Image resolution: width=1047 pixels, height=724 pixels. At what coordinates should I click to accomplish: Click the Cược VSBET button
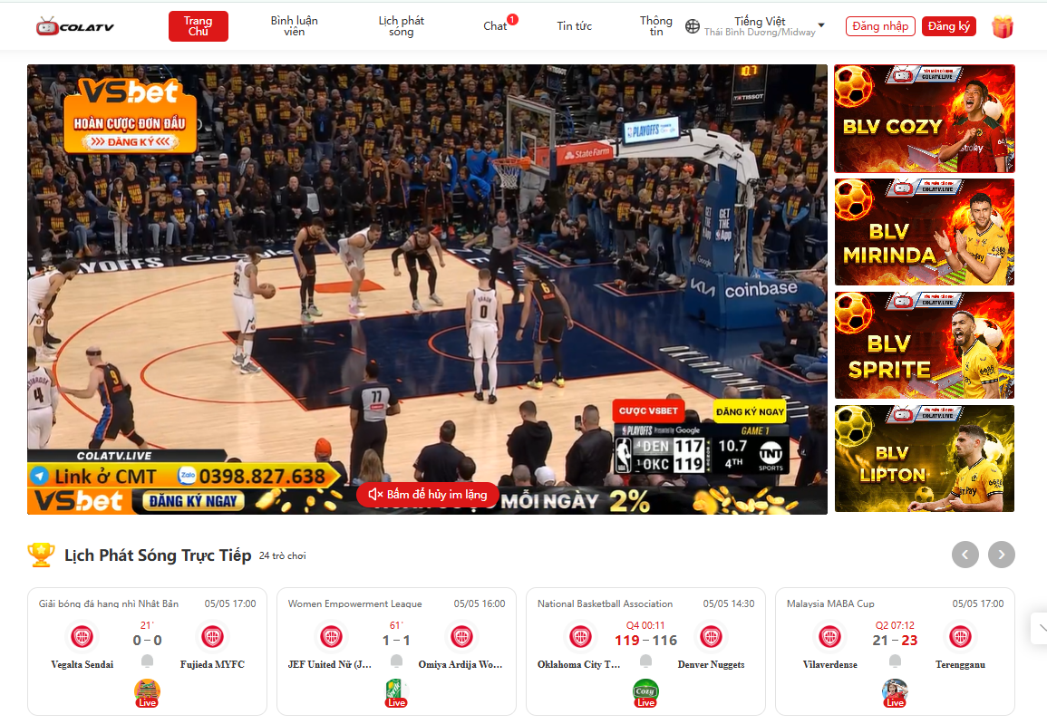tap(648, 410)
